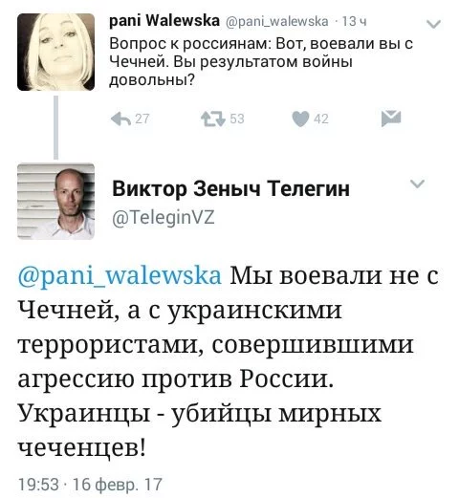Expand options chevron on pani Walewska's tweet
Viewport: 459px width, 498px height.
tap(433, 24)
